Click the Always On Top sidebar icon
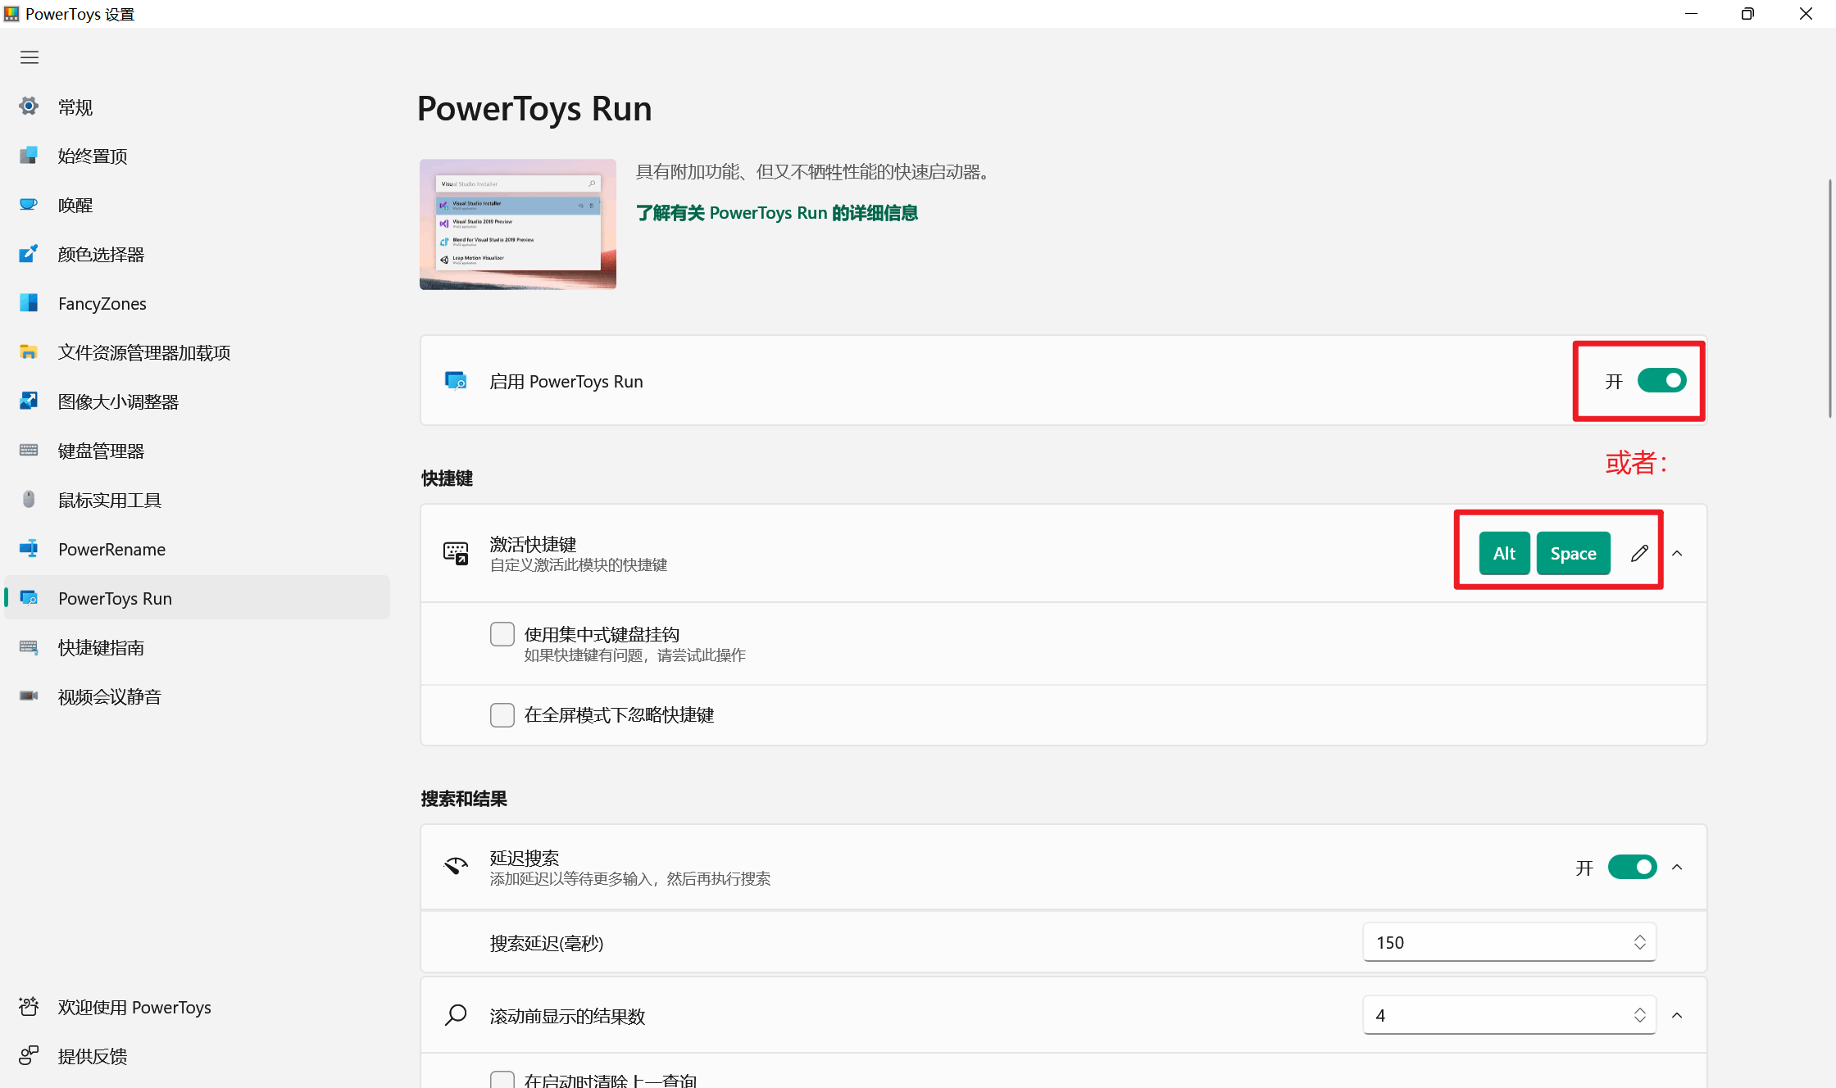The width and height of the screenshot is (1836, 1088). click(29, 156)
